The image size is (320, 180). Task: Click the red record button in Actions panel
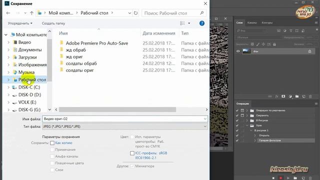pos(281,178)
